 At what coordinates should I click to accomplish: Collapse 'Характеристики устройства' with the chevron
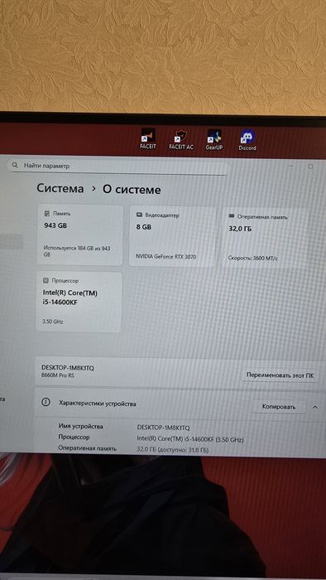click(x=315, y=408)
